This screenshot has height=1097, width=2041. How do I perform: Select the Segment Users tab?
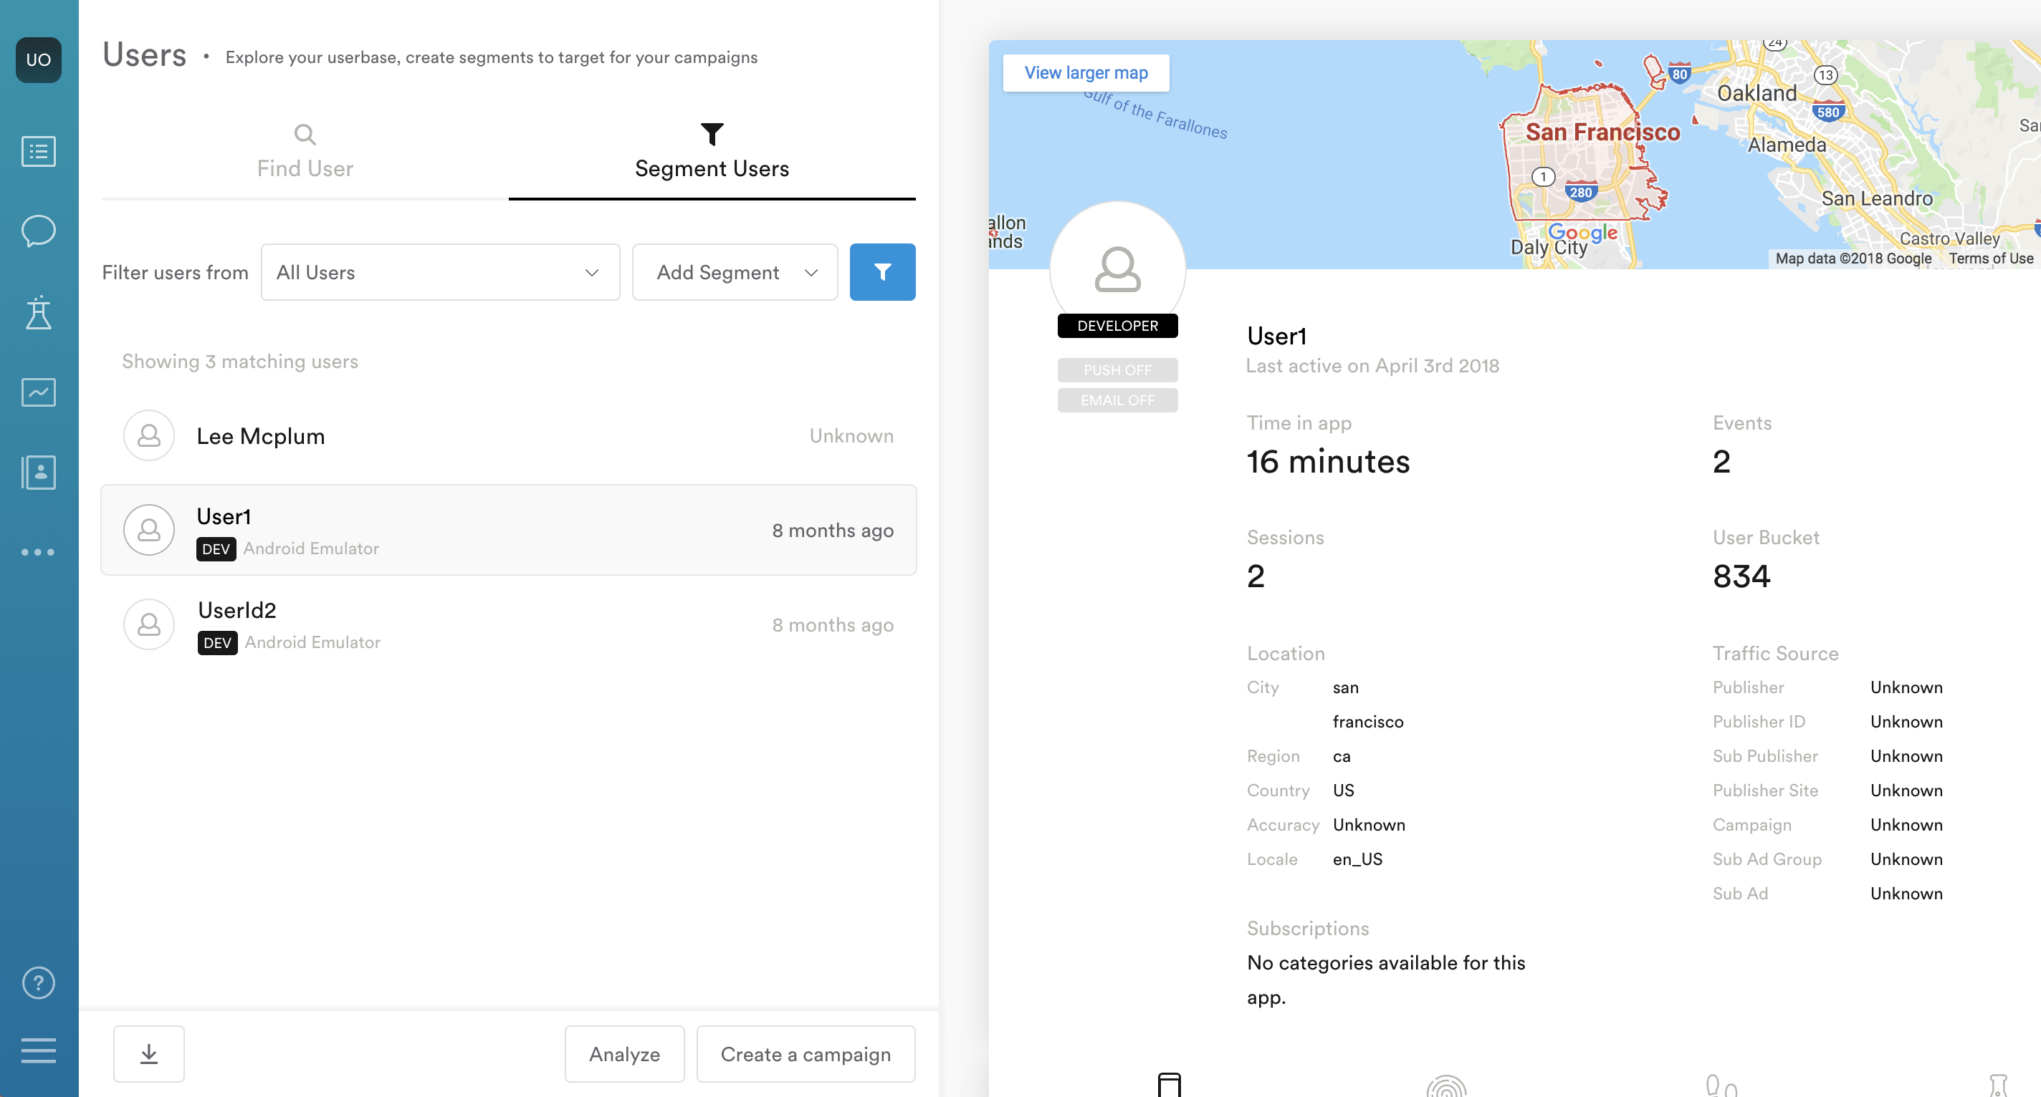pos(712,152)
